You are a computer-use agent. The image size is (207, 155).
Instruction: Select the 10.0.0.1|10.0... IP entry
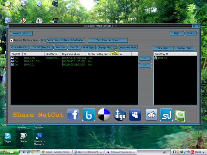click(33, 61)
